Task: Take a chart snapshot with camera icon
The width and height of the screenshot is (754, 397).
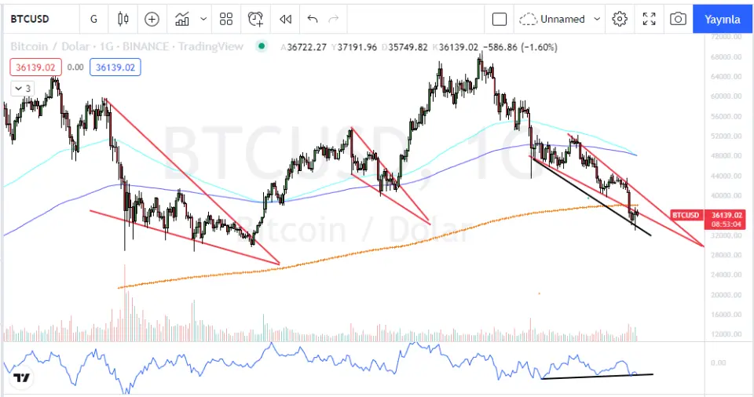Action: 678,19
